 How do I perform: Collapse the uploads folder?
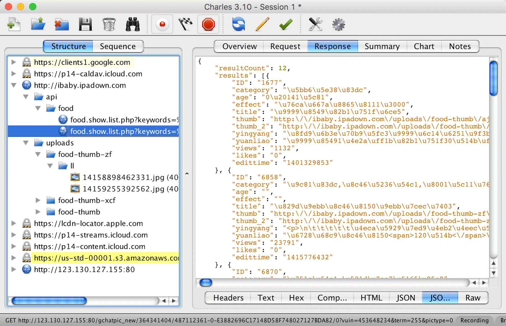(26, 143)
